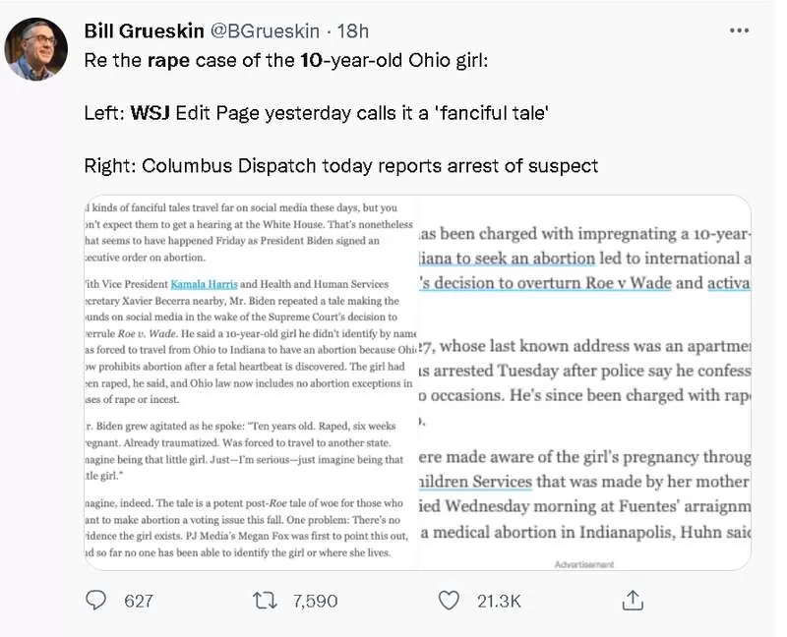This screenshot has height=637, width=787.
Task: Open the three-dot more options menu
Action: [740, 30]
